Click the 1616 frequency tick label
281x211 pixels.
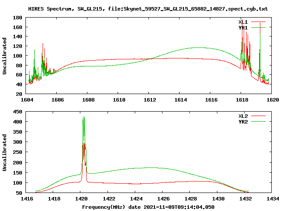pos(211,100)
